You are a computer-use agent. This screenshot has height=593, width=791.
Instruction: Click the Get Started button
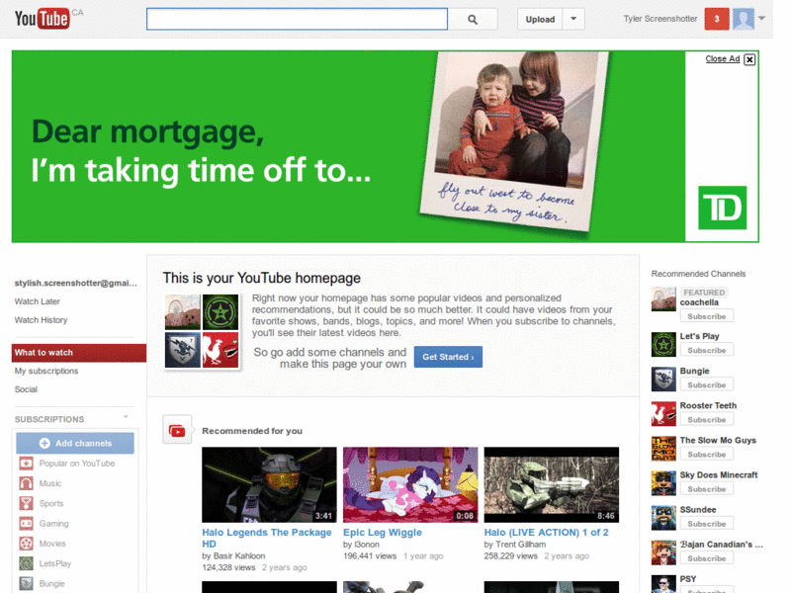coord(448,357)
